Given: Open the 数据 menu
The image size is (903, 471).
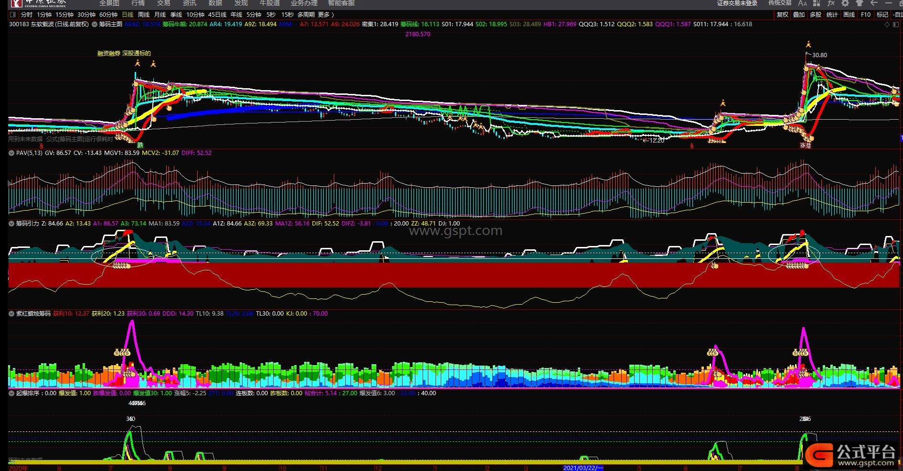Looking at the screenshot, I should [x=215, y=3].
